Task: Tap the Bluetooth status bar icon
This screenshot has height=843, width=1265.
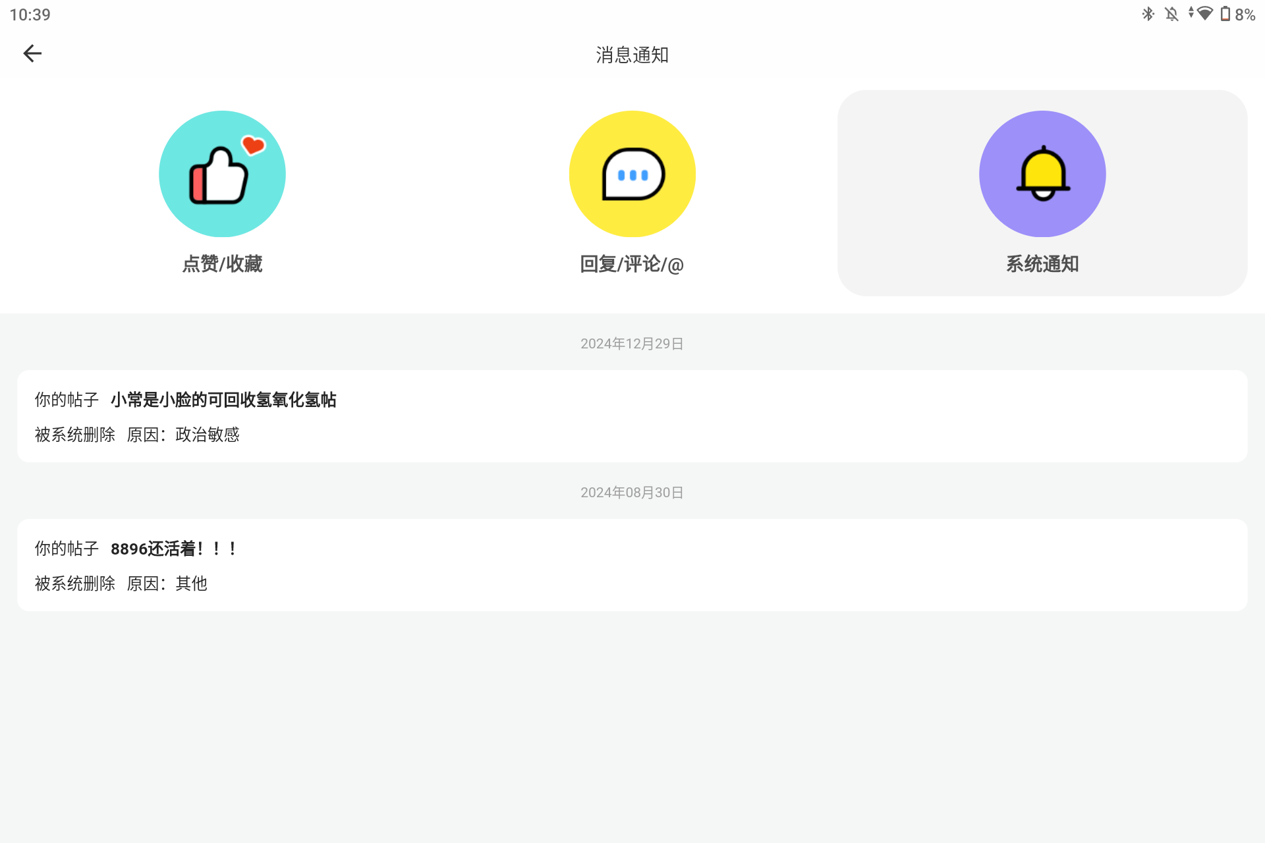Action: 1148,14
